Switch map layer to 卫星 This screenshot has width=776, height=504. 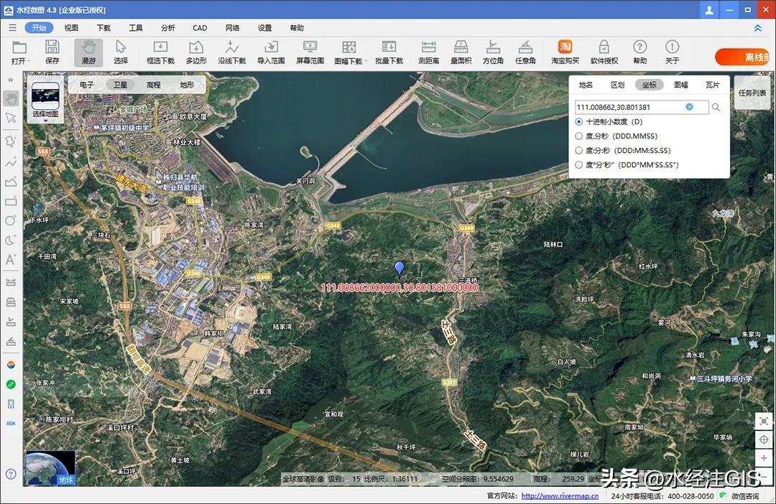[x=120, y=85]
